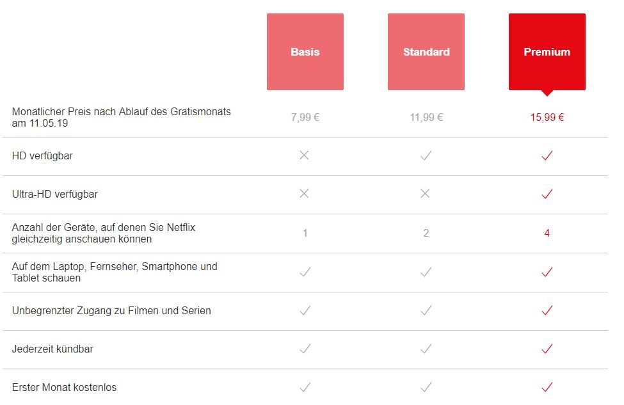Click the Standard HD verfügbar checkmark
Image resolution: width=624 pixels, height=405 pixels.
point(426,155)
